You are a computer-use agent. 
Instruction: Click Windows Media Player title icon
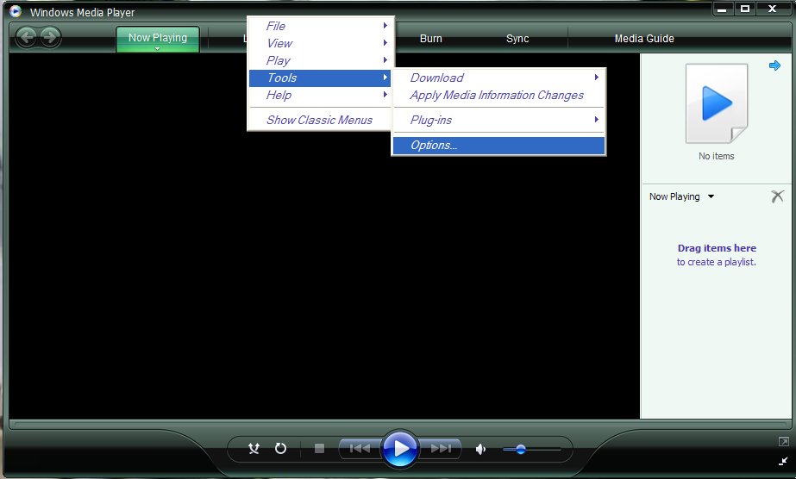pos(16,11)
